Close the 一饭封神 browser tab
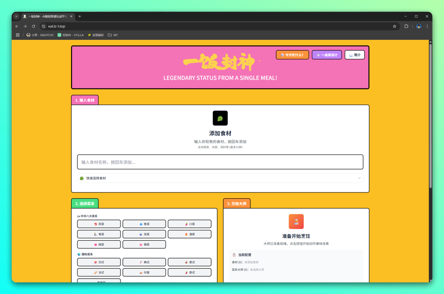 [71, 16]
